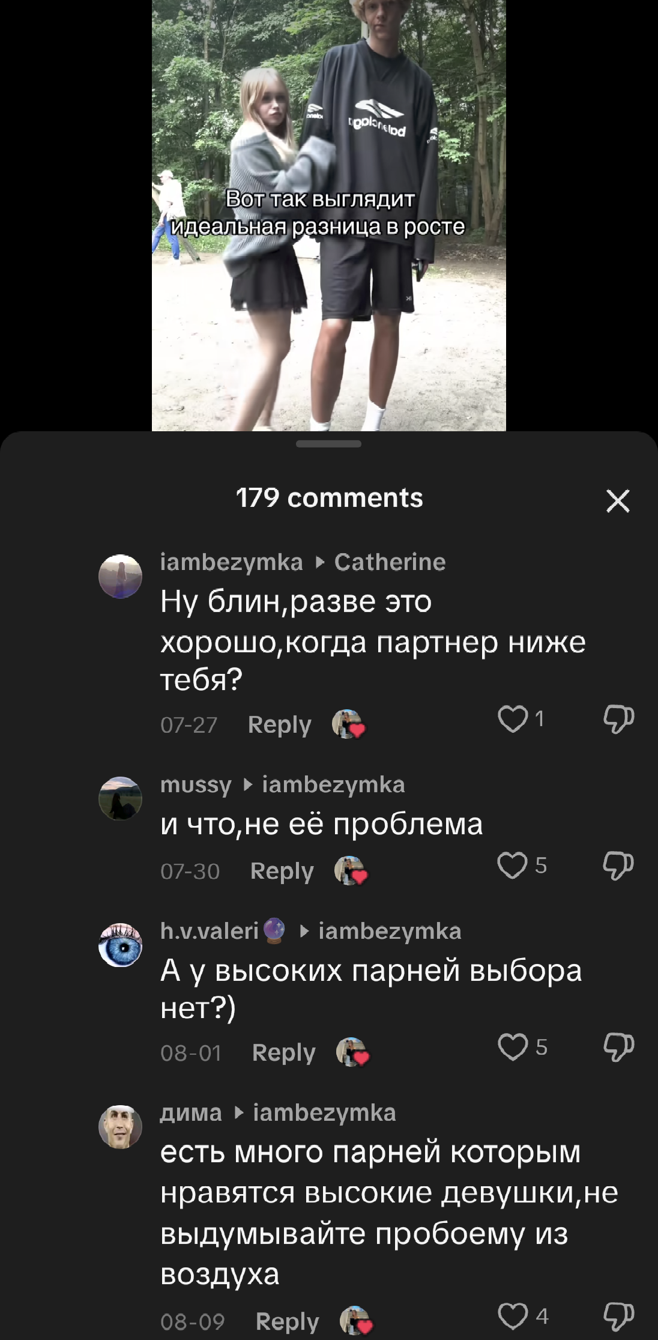The height and width of the screenshot is (1340, 658).
Task: Dislike h.v.valeri's comment thumbs-down icon
Action: click(618, 1047)
